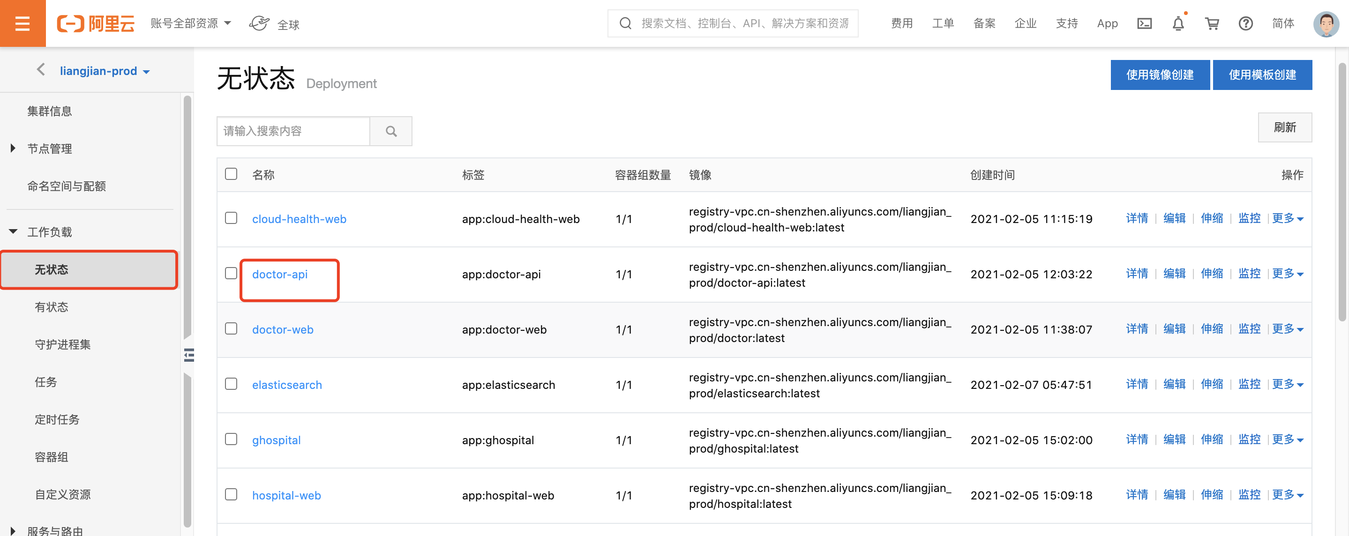Open 容器组 in the sidebar menu
The height and width of the screenshot is (536, 1349).
pos(51,457)
